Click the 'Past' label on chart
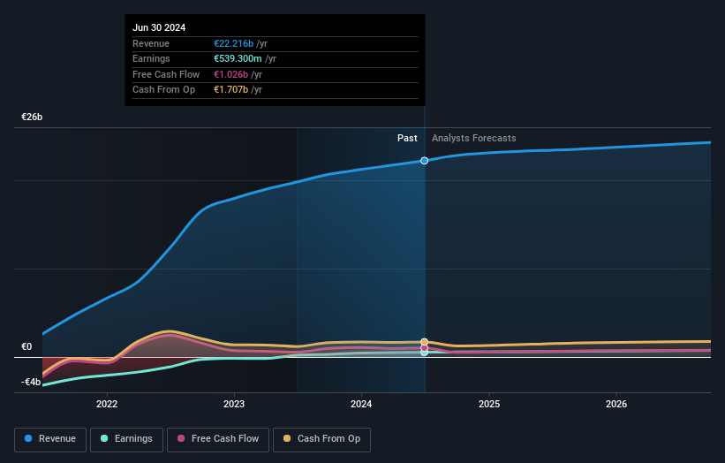The width and height of the screenshot is (725, 463). tap(407, 138)
